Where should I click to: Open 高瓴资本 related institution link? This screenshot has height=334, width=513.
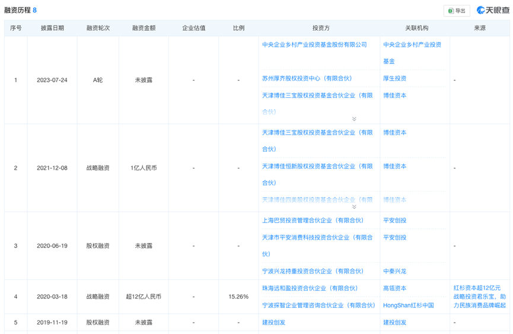pyautogui.click(x=394, y=288)
